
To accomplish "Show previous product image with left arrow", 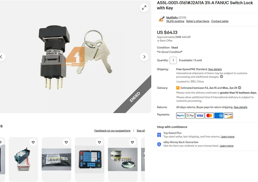I will (x=2, y=57).
